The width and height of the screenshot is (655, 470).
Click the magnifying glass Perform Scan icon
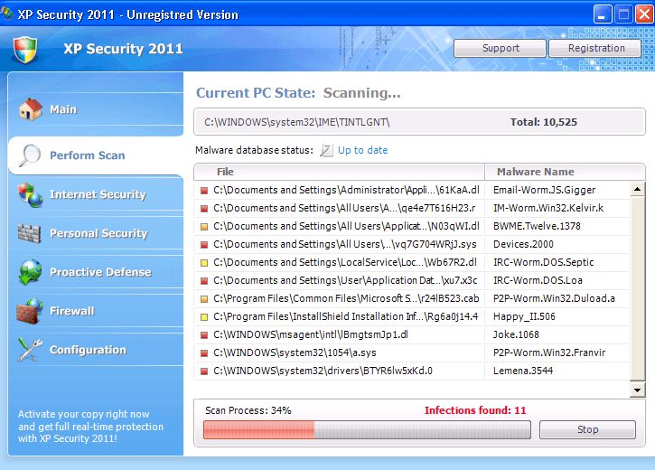click(31, 155)
